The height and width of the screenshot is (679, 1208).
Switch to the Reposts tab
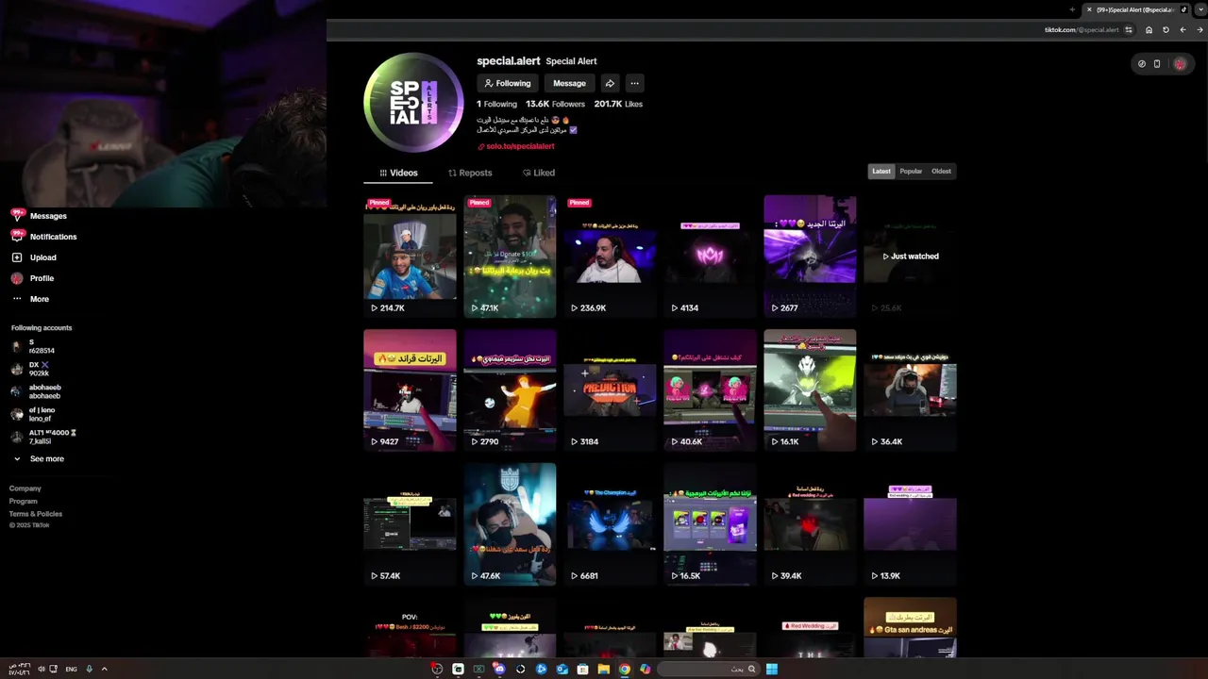(470, 173)
